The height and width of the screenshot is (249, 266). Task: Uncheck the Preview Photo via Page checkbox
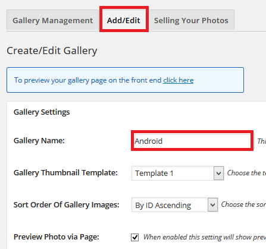(x=135, y=237)
